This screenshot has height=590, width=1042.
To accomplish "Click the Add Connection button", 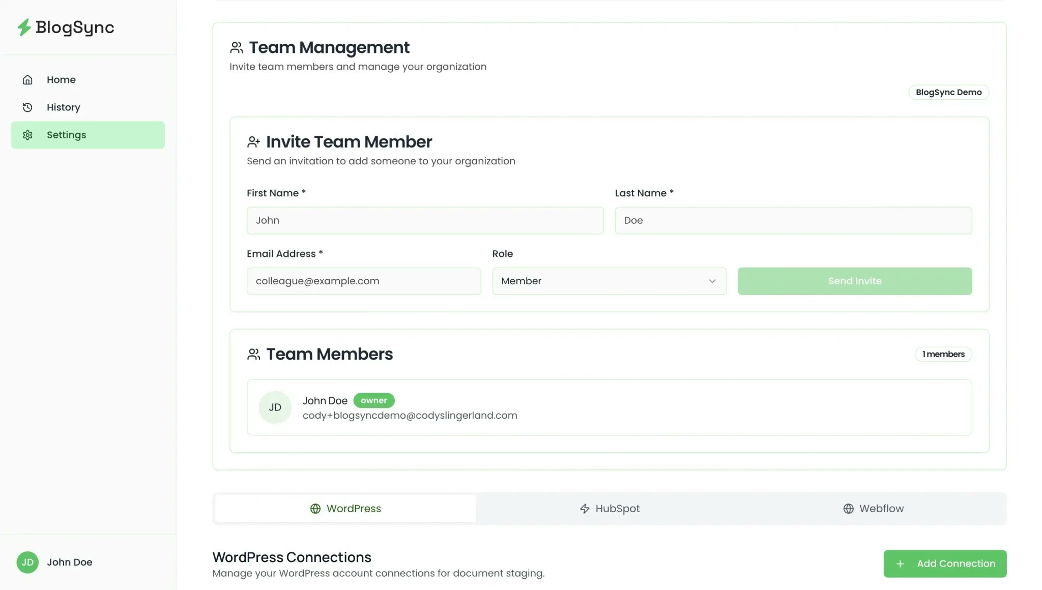I will (945, 564).
